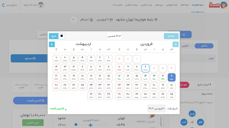Click the airplane icon tab button
This screenshot has width=229, height=128.
(184, 34)
